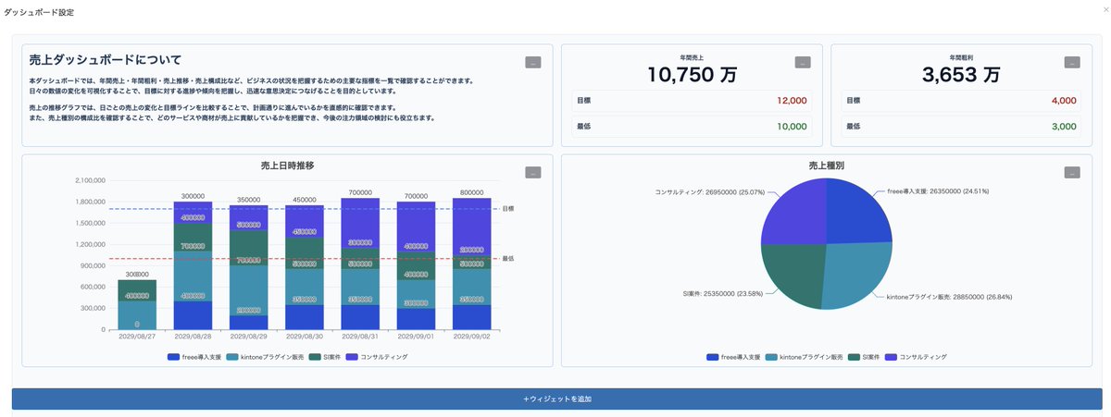Click the 2029/09/01 date label on the x-axis
The image size is (1111, 417).
[x=417, y=337]
